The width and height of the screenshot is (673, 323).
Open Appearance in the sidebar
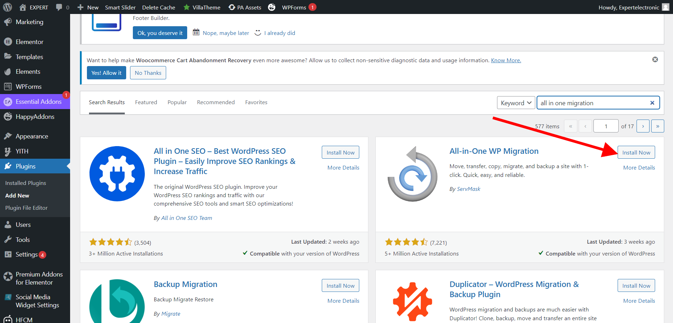35,136
